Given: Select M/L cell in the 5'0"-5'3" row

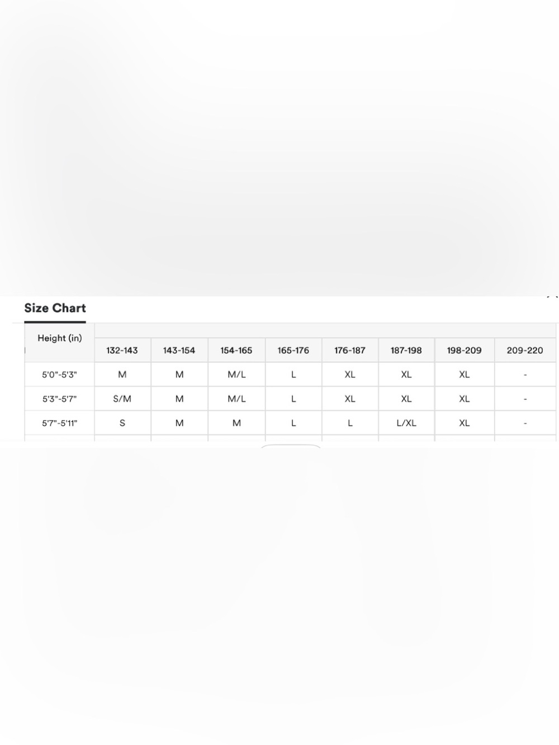Looking at the screenshot, I should click(x=236, y=374).
